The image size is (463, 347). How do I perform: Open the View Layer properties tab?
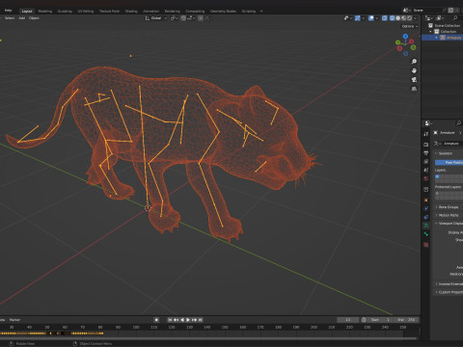click(x=426, y=162)
